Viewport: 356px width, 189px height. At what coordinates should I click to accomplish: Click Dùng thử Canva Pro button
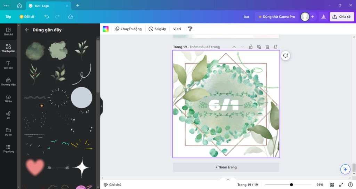[x=277, y=17]
